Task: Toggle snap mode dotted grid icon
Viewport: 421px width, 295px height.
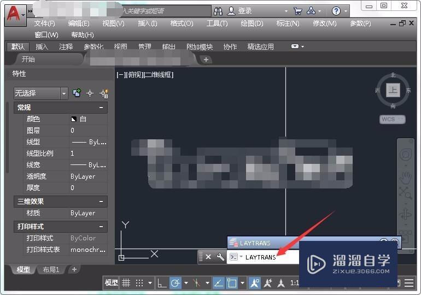Action: (139, 283)
